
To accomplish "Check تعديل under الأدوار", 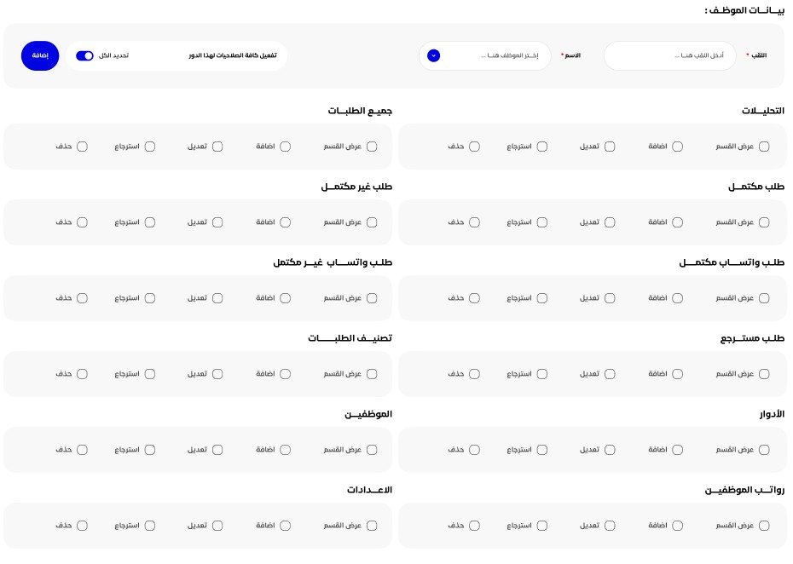I will point(610,450).
